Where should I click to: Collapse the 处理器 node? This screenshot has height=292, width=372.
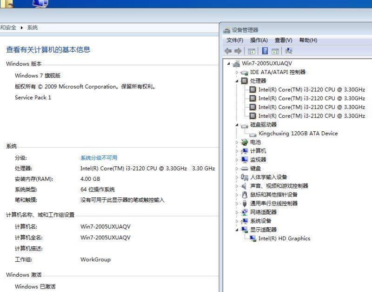pos(237,81)
